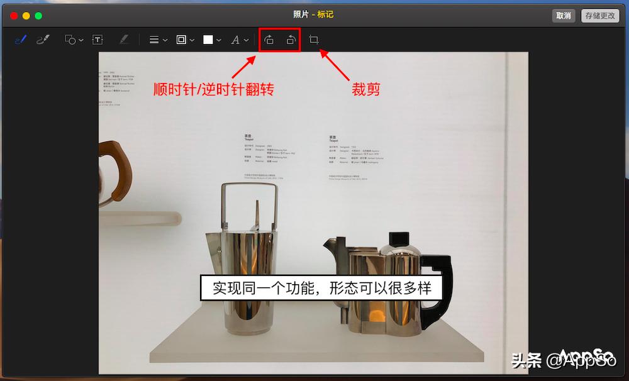
Task: Click the text style A icon
Action: 235,40
